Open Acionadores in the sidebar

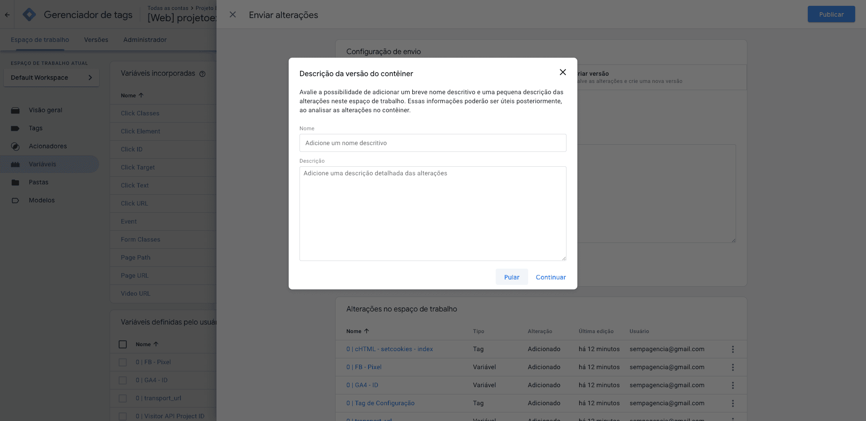pos(48,146)
